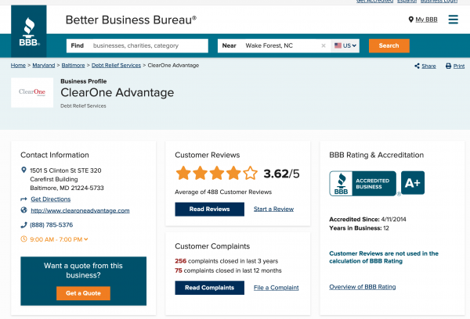Click the Print printer icon
This screenshot has width=470, height=319.
[448, 66]
